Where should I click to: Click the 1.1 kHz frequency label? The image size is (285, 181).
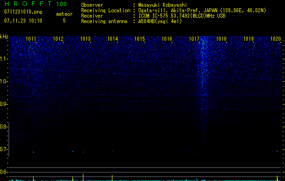pyautogui.click(x=4, y=59)
